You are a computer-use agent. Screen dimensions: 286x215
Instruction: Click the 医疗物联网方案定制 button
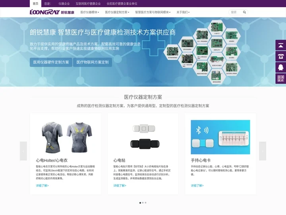93,62
